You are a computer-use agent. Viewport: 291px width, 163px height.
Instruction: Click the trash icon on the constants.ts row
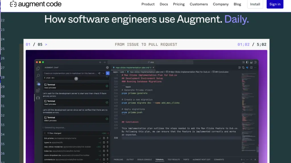tap(107, 160)
